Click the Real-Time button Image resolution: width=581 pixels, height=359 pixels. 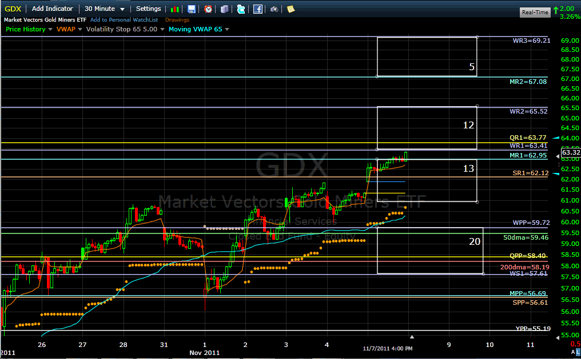(535, 12)
